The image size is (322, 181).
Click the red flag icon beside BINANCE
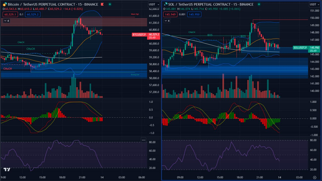103,5
